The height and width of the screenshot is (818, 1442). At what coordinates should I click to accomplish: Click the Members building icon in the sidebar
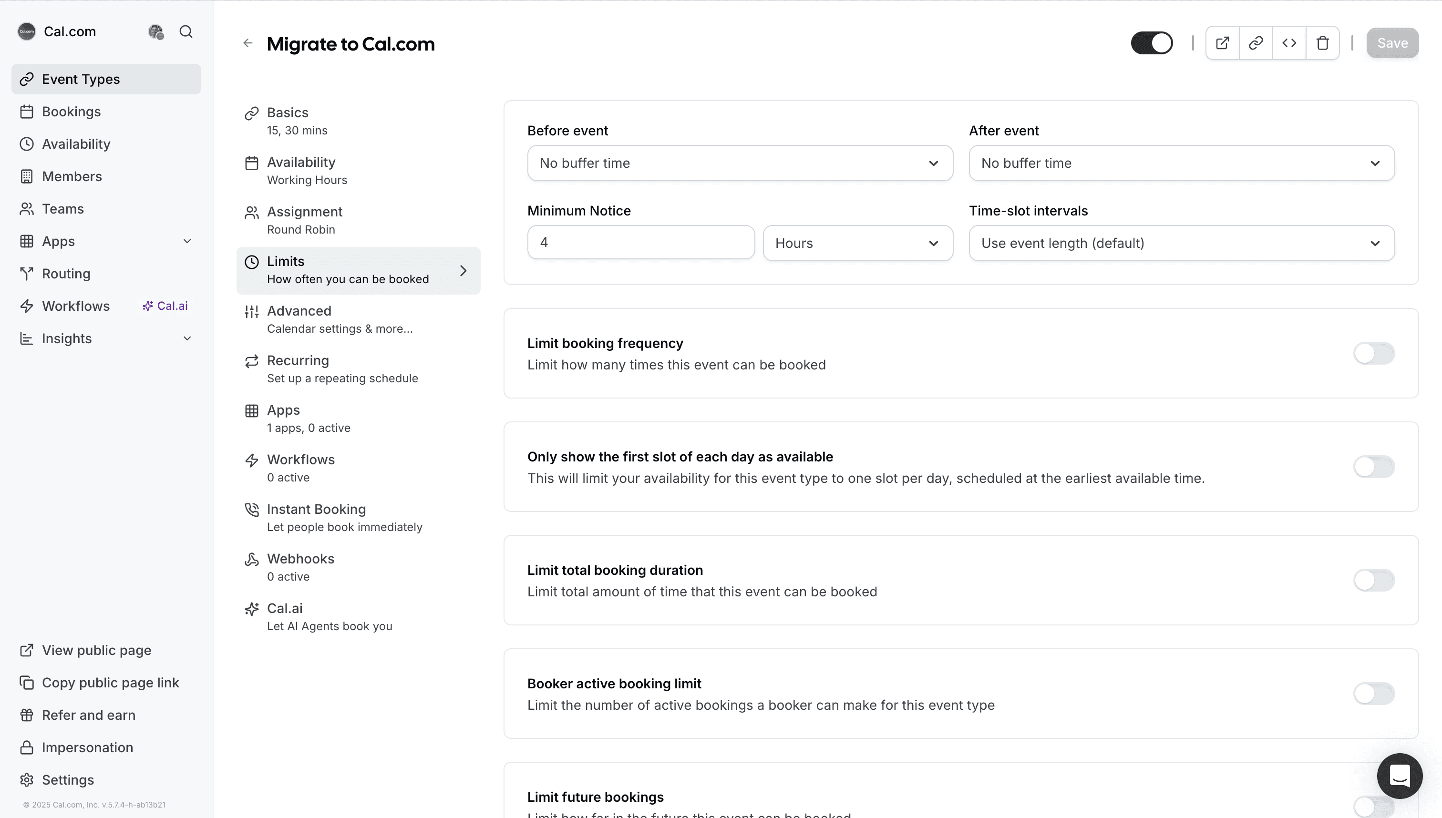[x=26, y=176]
